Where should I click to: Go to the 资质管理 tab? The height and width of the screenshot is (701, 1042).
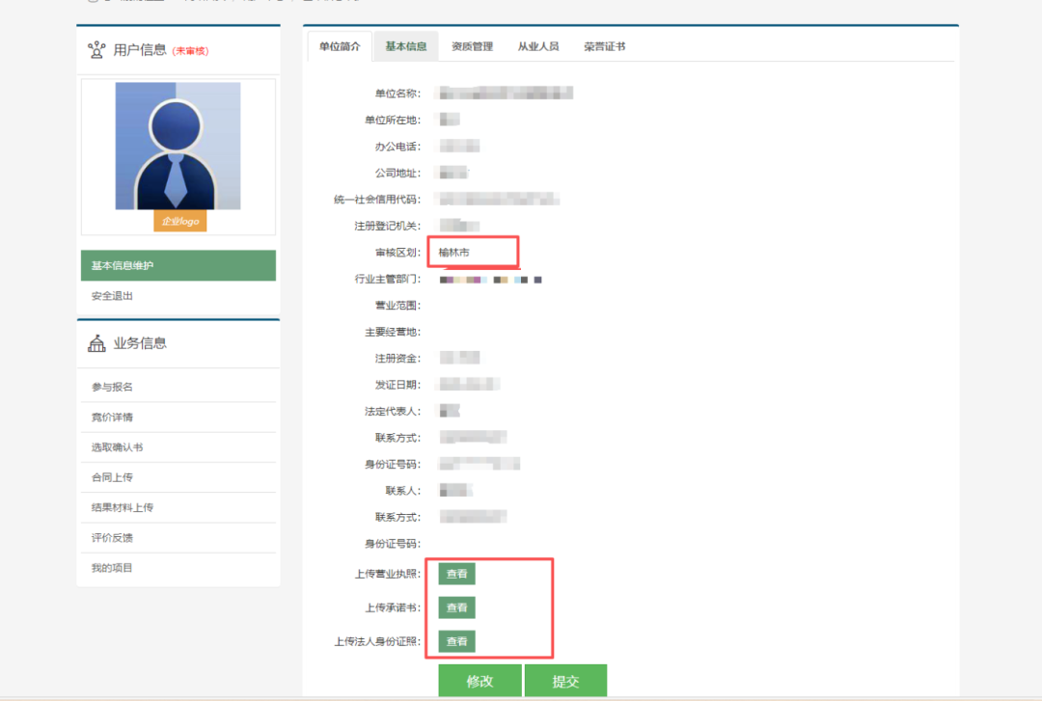pos(473,46)
